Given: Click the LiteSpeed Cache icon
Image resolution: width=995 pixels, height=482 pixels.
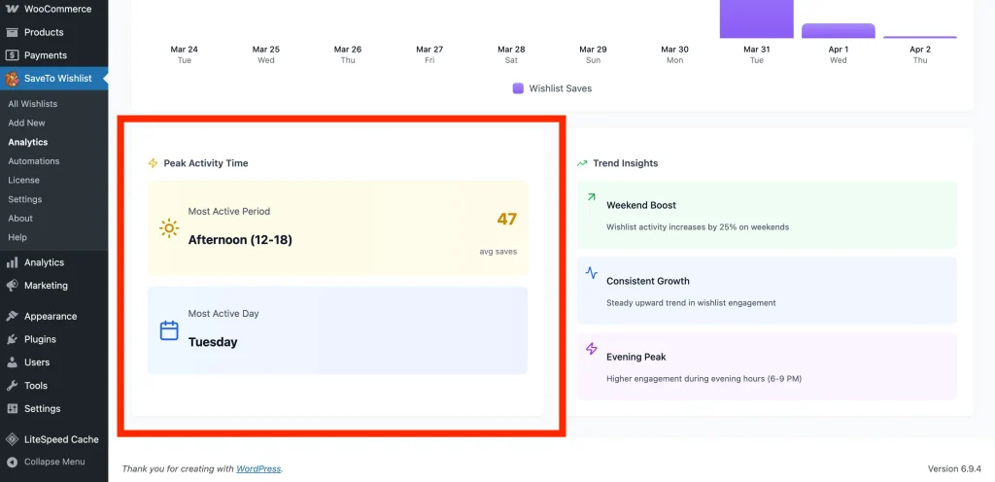Looking at the screenshot, I should tap(13, 439).
